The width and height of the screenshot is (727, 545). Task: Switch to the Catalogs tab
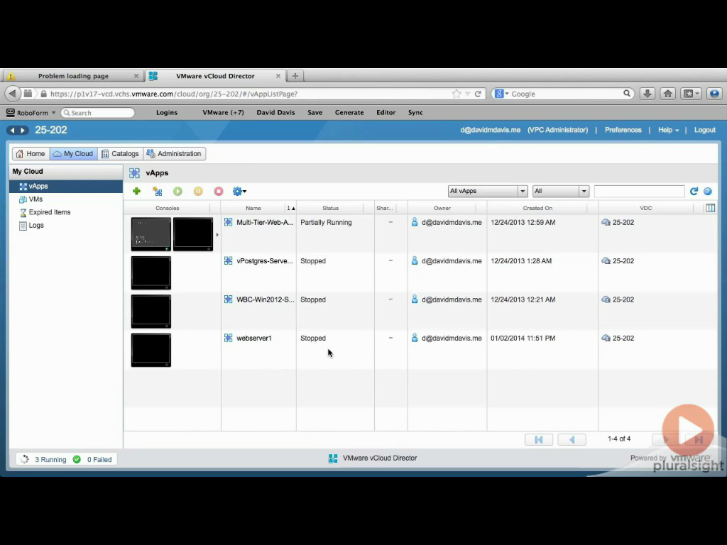click(120, 153)
